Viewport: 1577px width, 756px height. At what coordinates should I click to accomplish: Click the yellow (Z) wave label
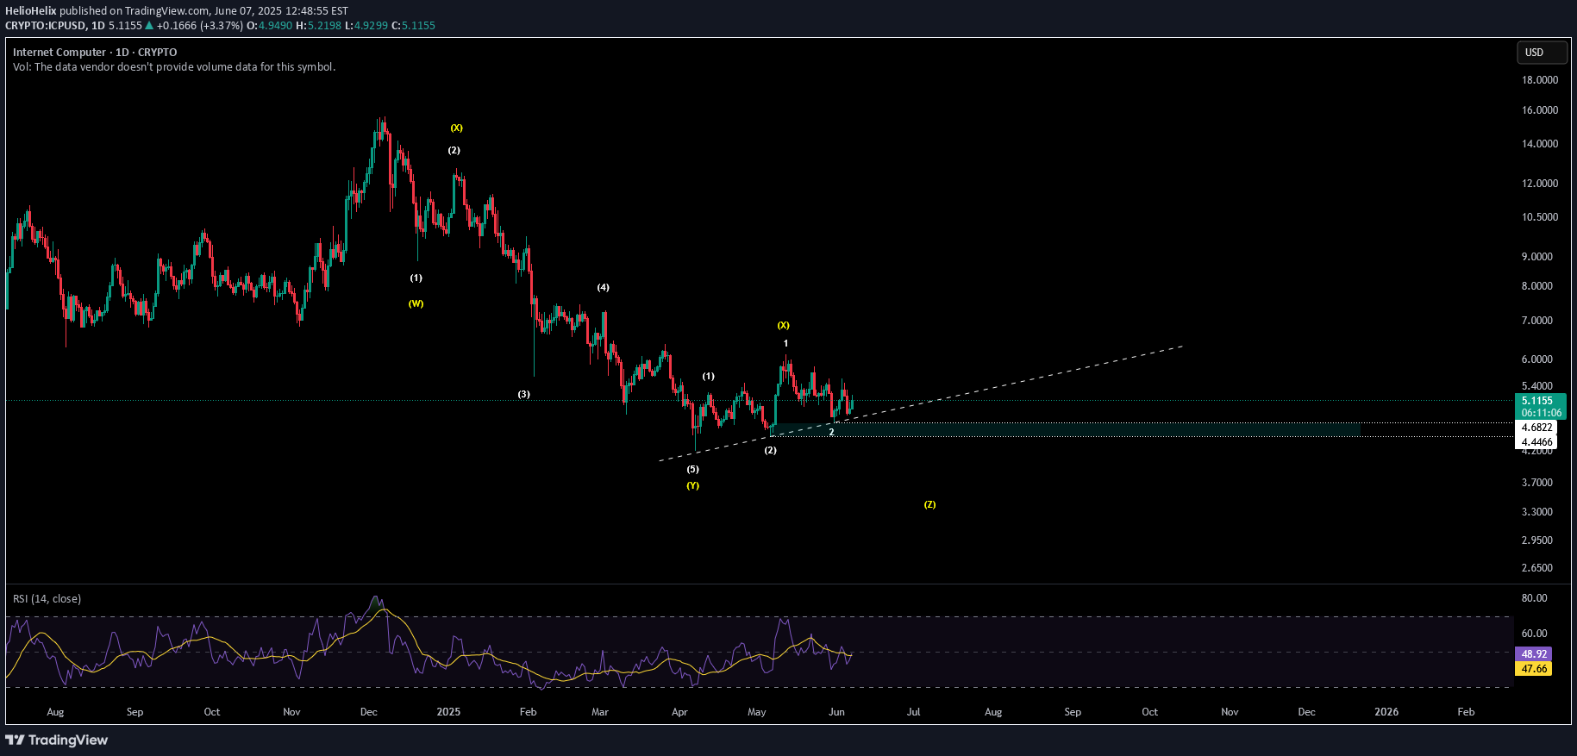[929, 504]
